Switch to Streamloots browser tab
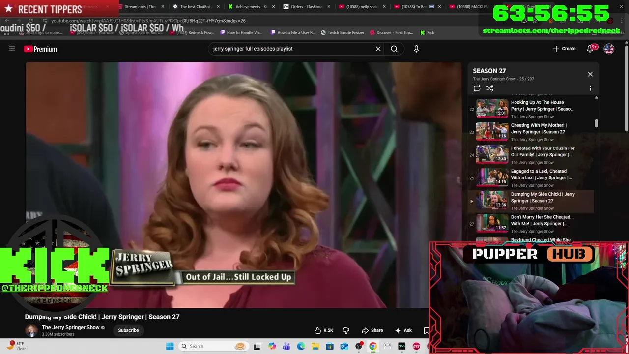The width and height of the screenshot is (629, 354). [x=140, y=7]
